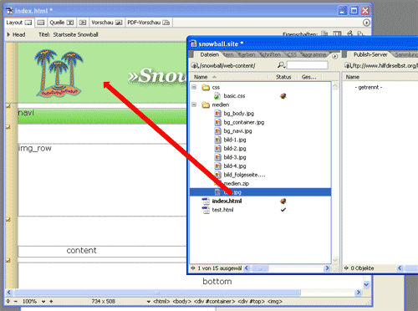418x311 pixels.
Task: Collapse the css folder
Action: (x=194, y=87)
